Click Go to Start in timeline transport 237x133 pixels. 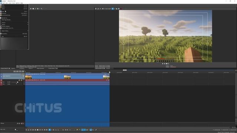tap(40, 130)
